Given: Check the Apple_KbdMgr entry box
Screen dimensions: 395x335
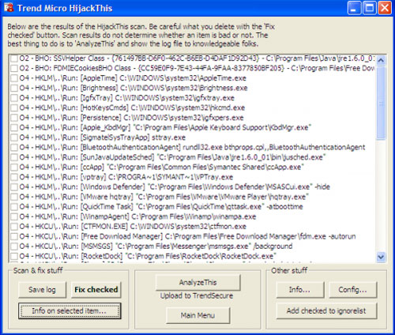Looking at the screenshot, I should 14,127.
